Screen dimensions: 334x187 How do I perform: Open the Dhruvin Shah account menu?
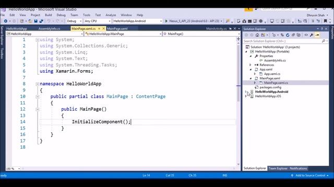pyautogui.click(x=317, y=15)
